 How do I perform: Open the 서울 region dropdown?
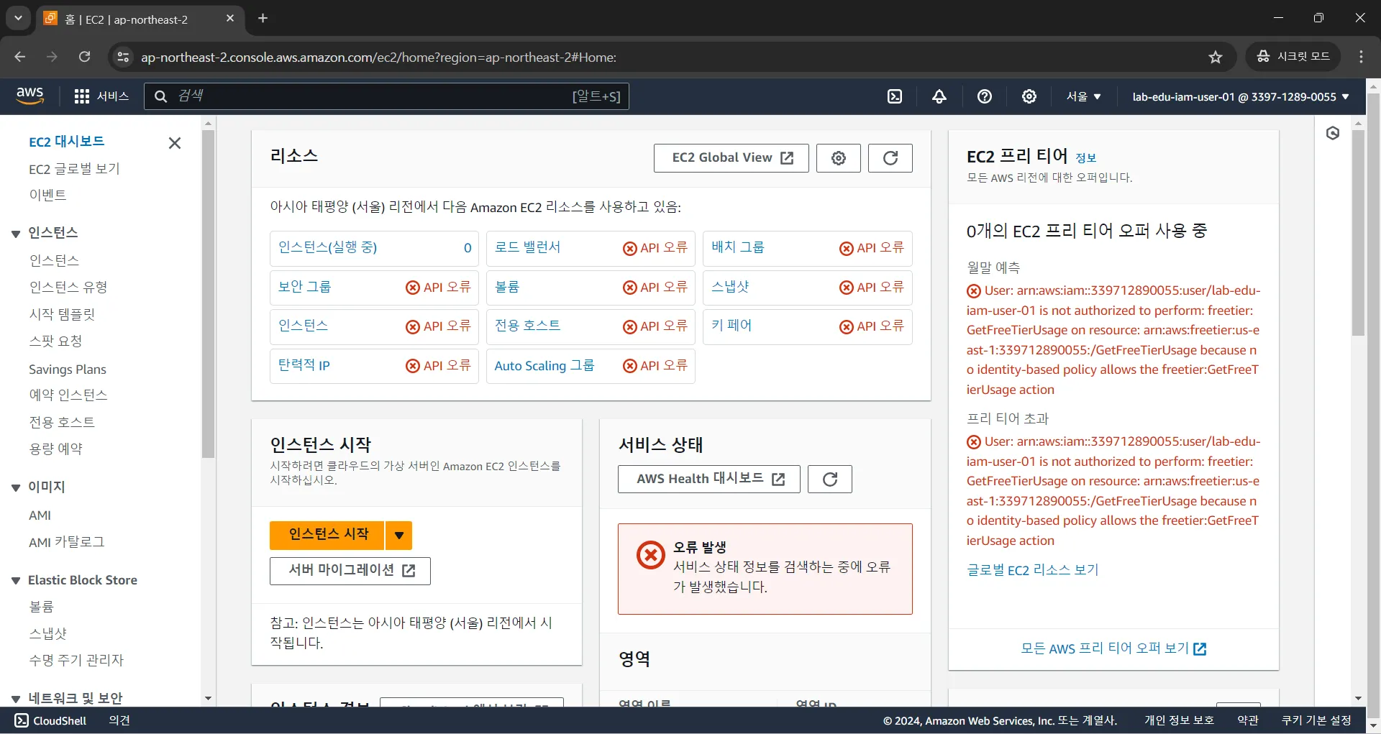(x=1084, y=96)
